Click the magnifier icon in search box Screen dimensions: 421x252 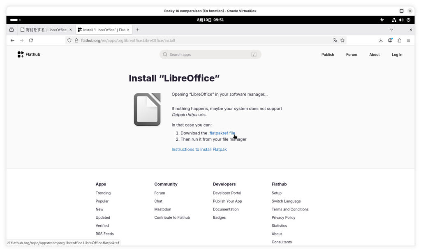[x=165, y=55]
